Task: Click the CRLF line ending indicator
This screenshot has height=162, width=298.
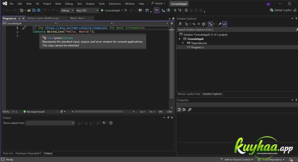Action: tap(170, 112)
